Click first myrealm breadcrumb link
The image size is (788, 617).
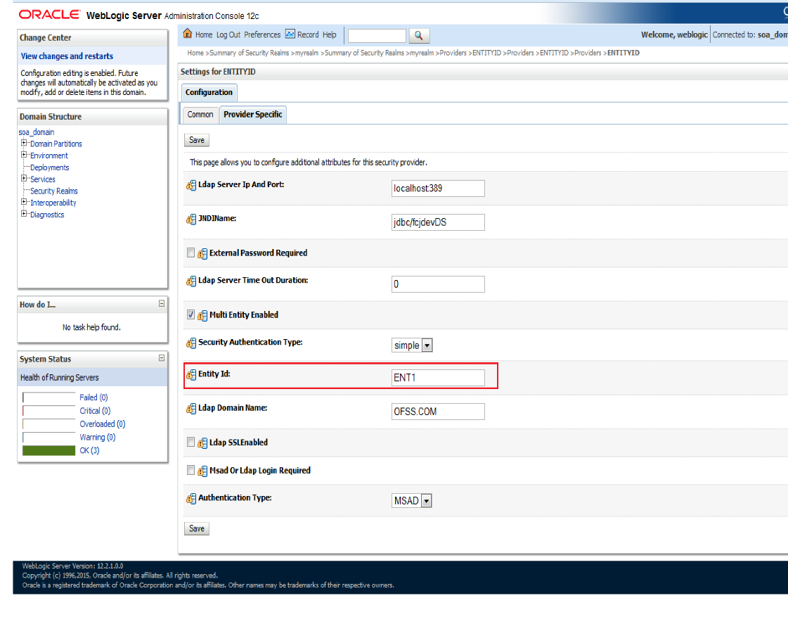(306, 53)
